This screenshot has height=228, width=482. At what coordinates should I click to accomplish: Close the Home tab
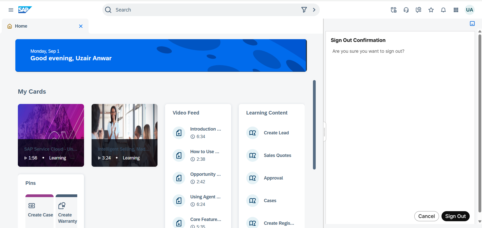pyautogui.click(x=81, y=26)
